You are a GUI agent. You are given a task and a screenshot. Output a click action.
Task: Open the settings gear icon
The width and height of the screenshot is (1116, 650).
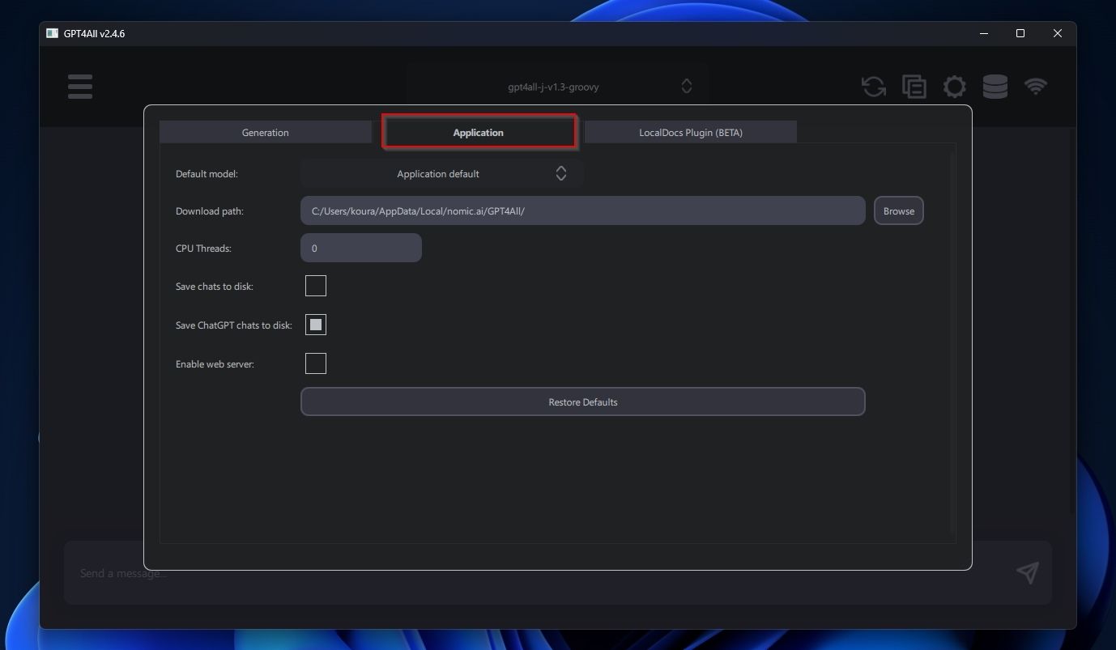[954, 87]
